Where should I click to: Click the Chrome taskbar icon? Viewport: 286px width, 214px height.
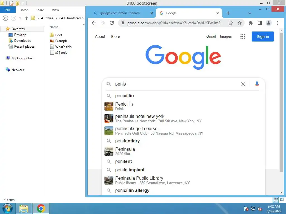click(x=41, y=208)
